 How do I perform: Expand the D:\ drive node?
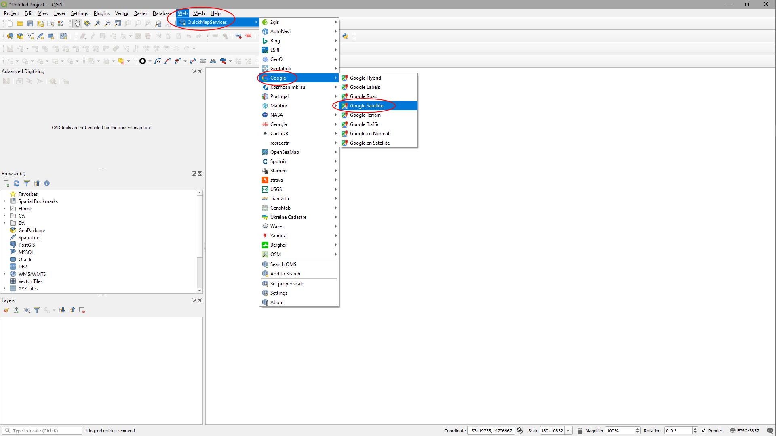(4, 223)
